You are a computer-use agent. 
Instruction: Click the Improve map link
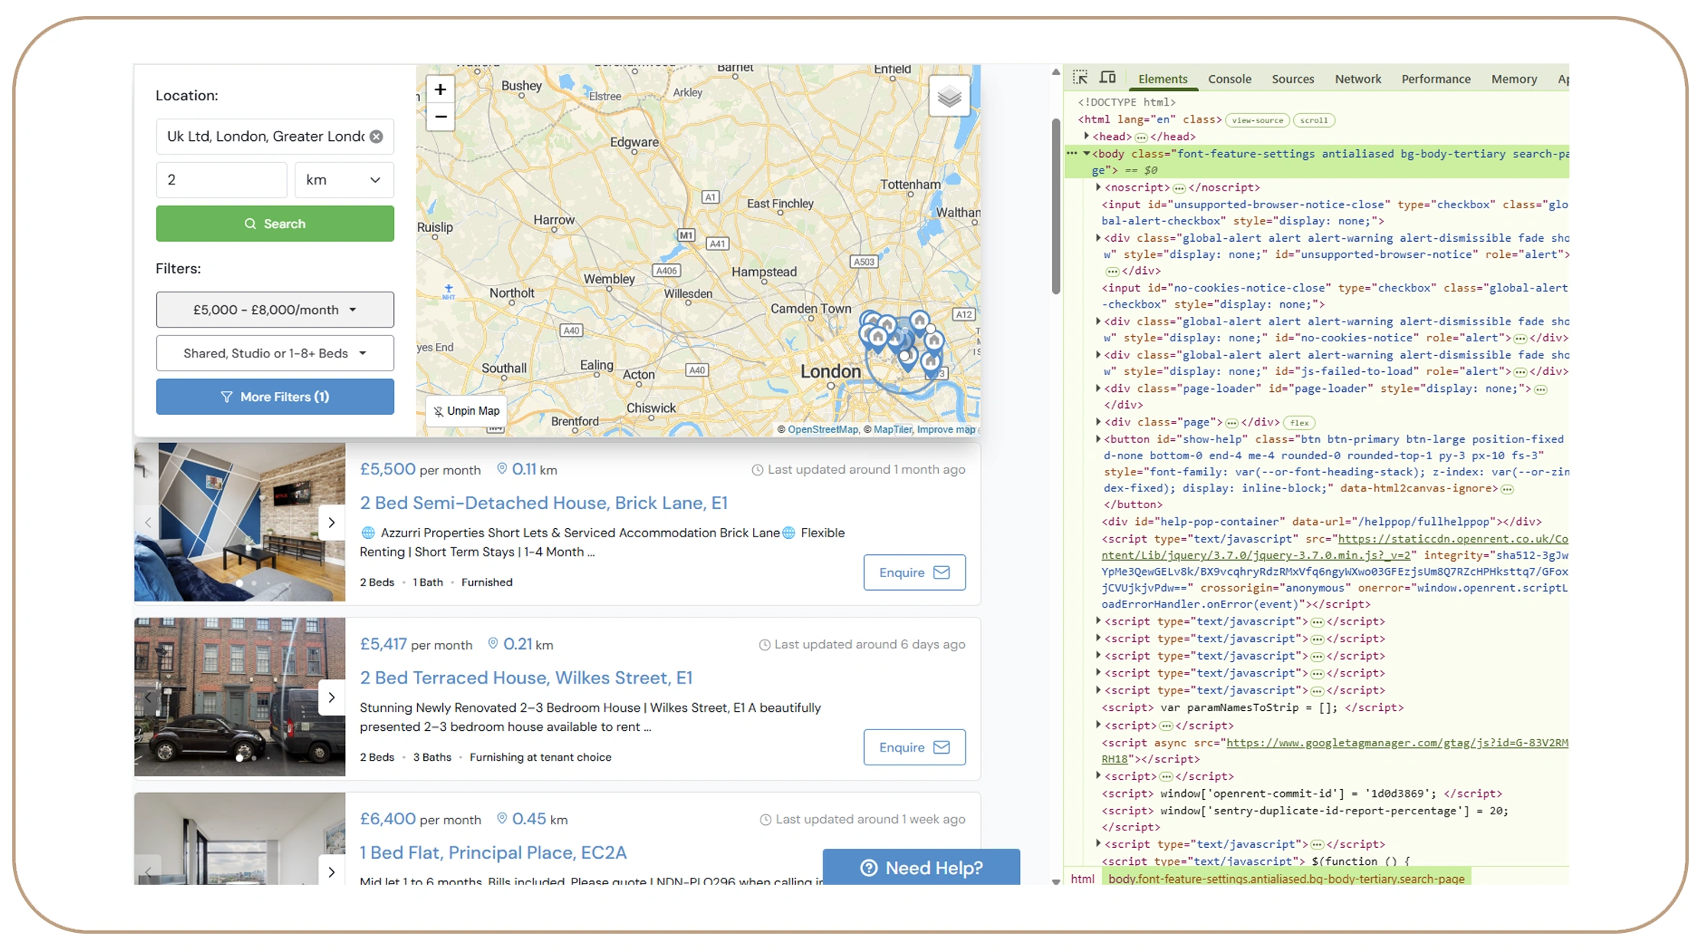pos(946,429)
